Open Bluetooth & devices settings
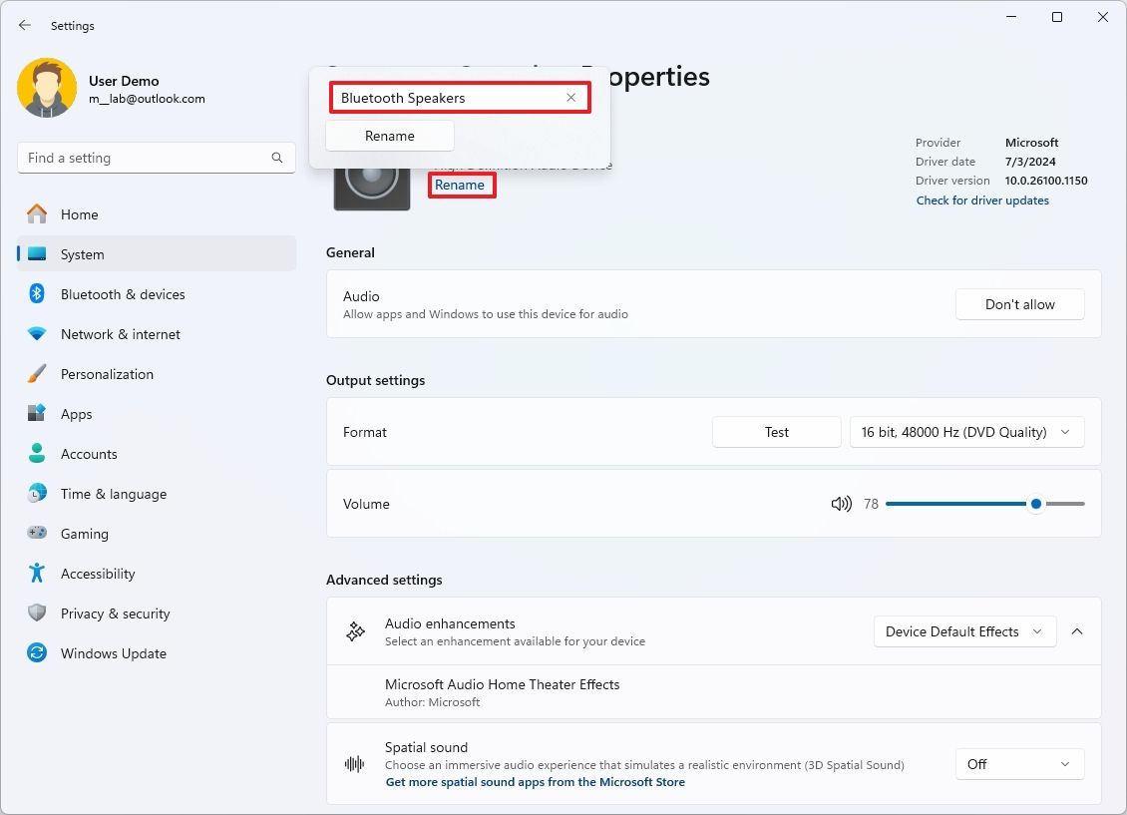This screenshot has width=1127, height=815. pos(123,294)
